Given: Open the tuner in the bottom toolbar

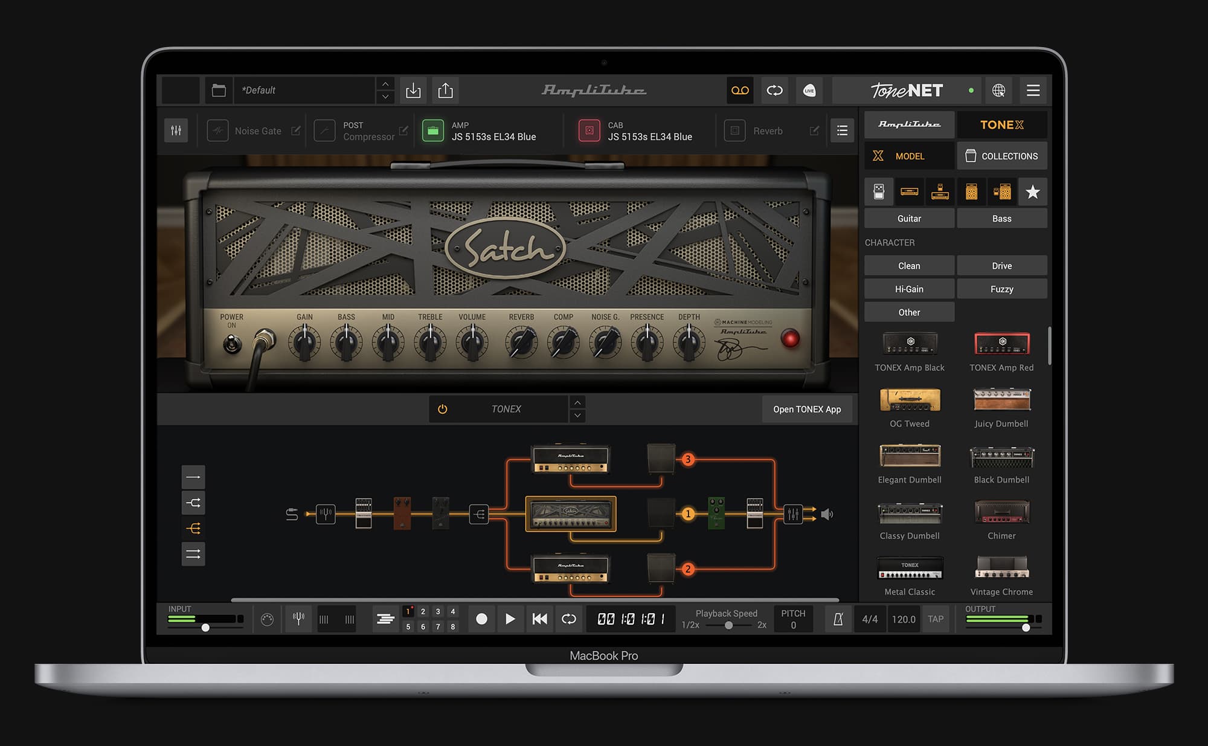Looking at the screenshot, I should click(x=298, y=619).
